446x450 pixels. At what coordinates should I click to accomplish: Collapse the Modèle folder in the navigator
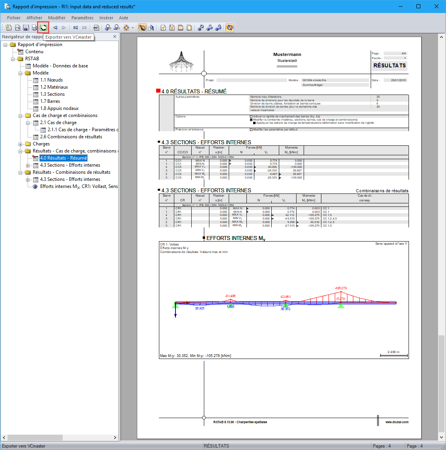[21, 73]
